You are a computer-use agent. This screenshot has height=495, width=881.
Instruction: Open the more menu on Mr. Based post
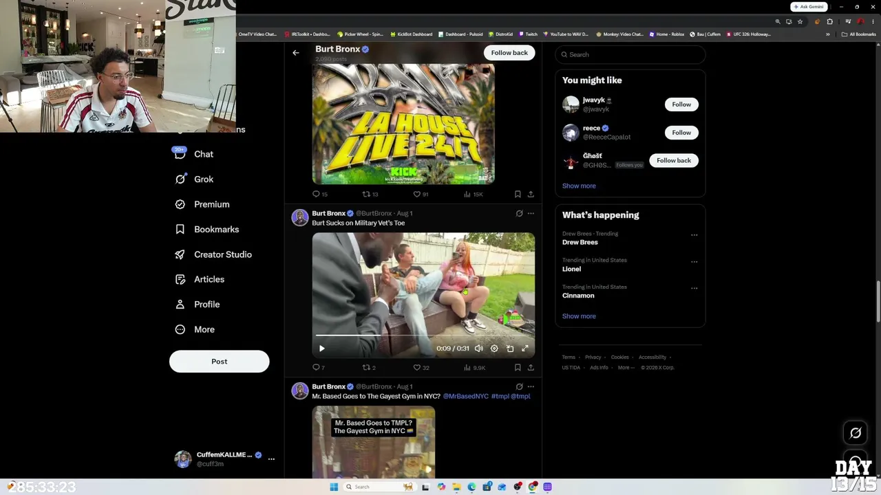click(531, 387)
